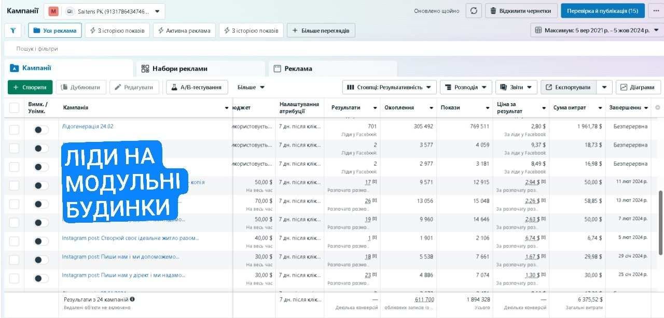Select the Активна реклама view

(x=184, y=31)
